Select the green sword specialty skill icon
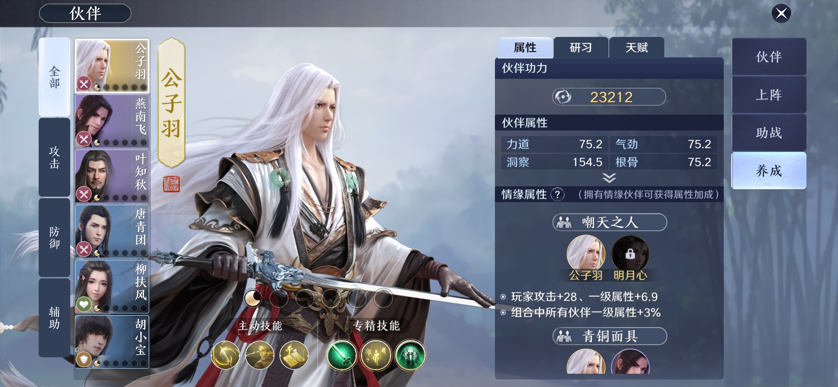Screen dimensions: 838x387 coord(341,355)
